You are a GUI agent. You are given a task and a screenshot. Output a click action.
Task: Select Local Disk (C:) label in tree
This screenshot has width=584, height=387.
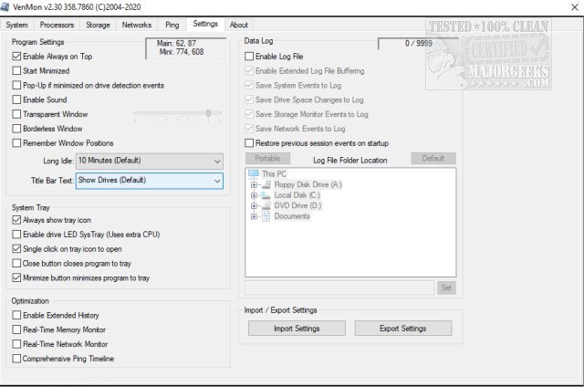[297, 195]
